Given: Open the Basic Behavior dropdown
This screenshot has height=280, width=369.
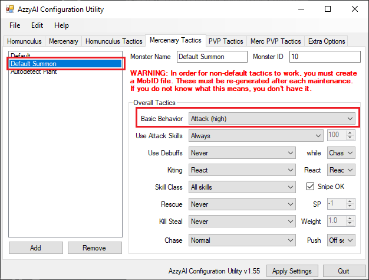Looking at the screenshot, I should tap(272, 119).
